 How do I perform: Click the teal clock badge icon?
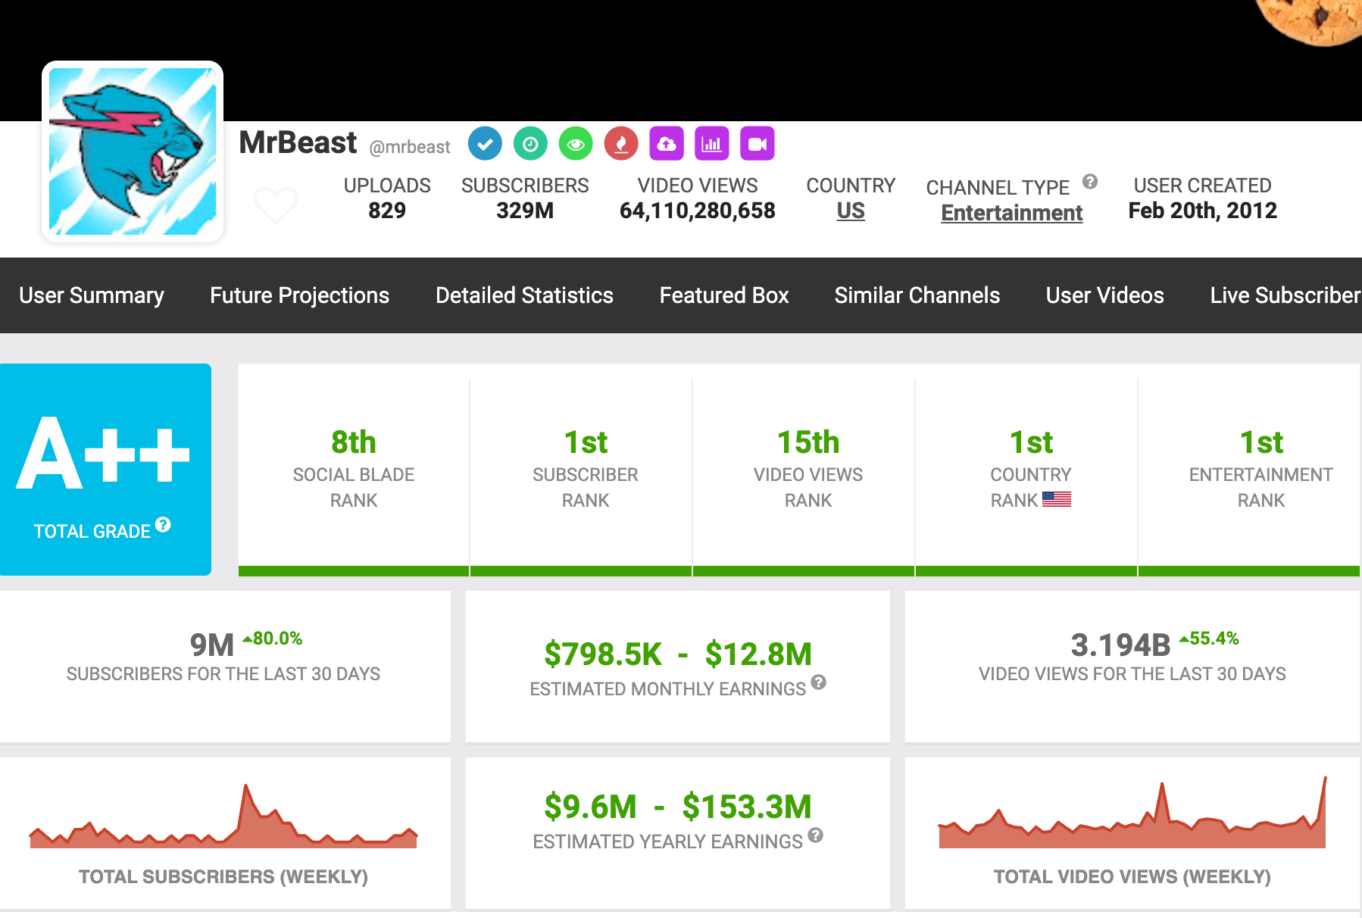click(530, 143)
